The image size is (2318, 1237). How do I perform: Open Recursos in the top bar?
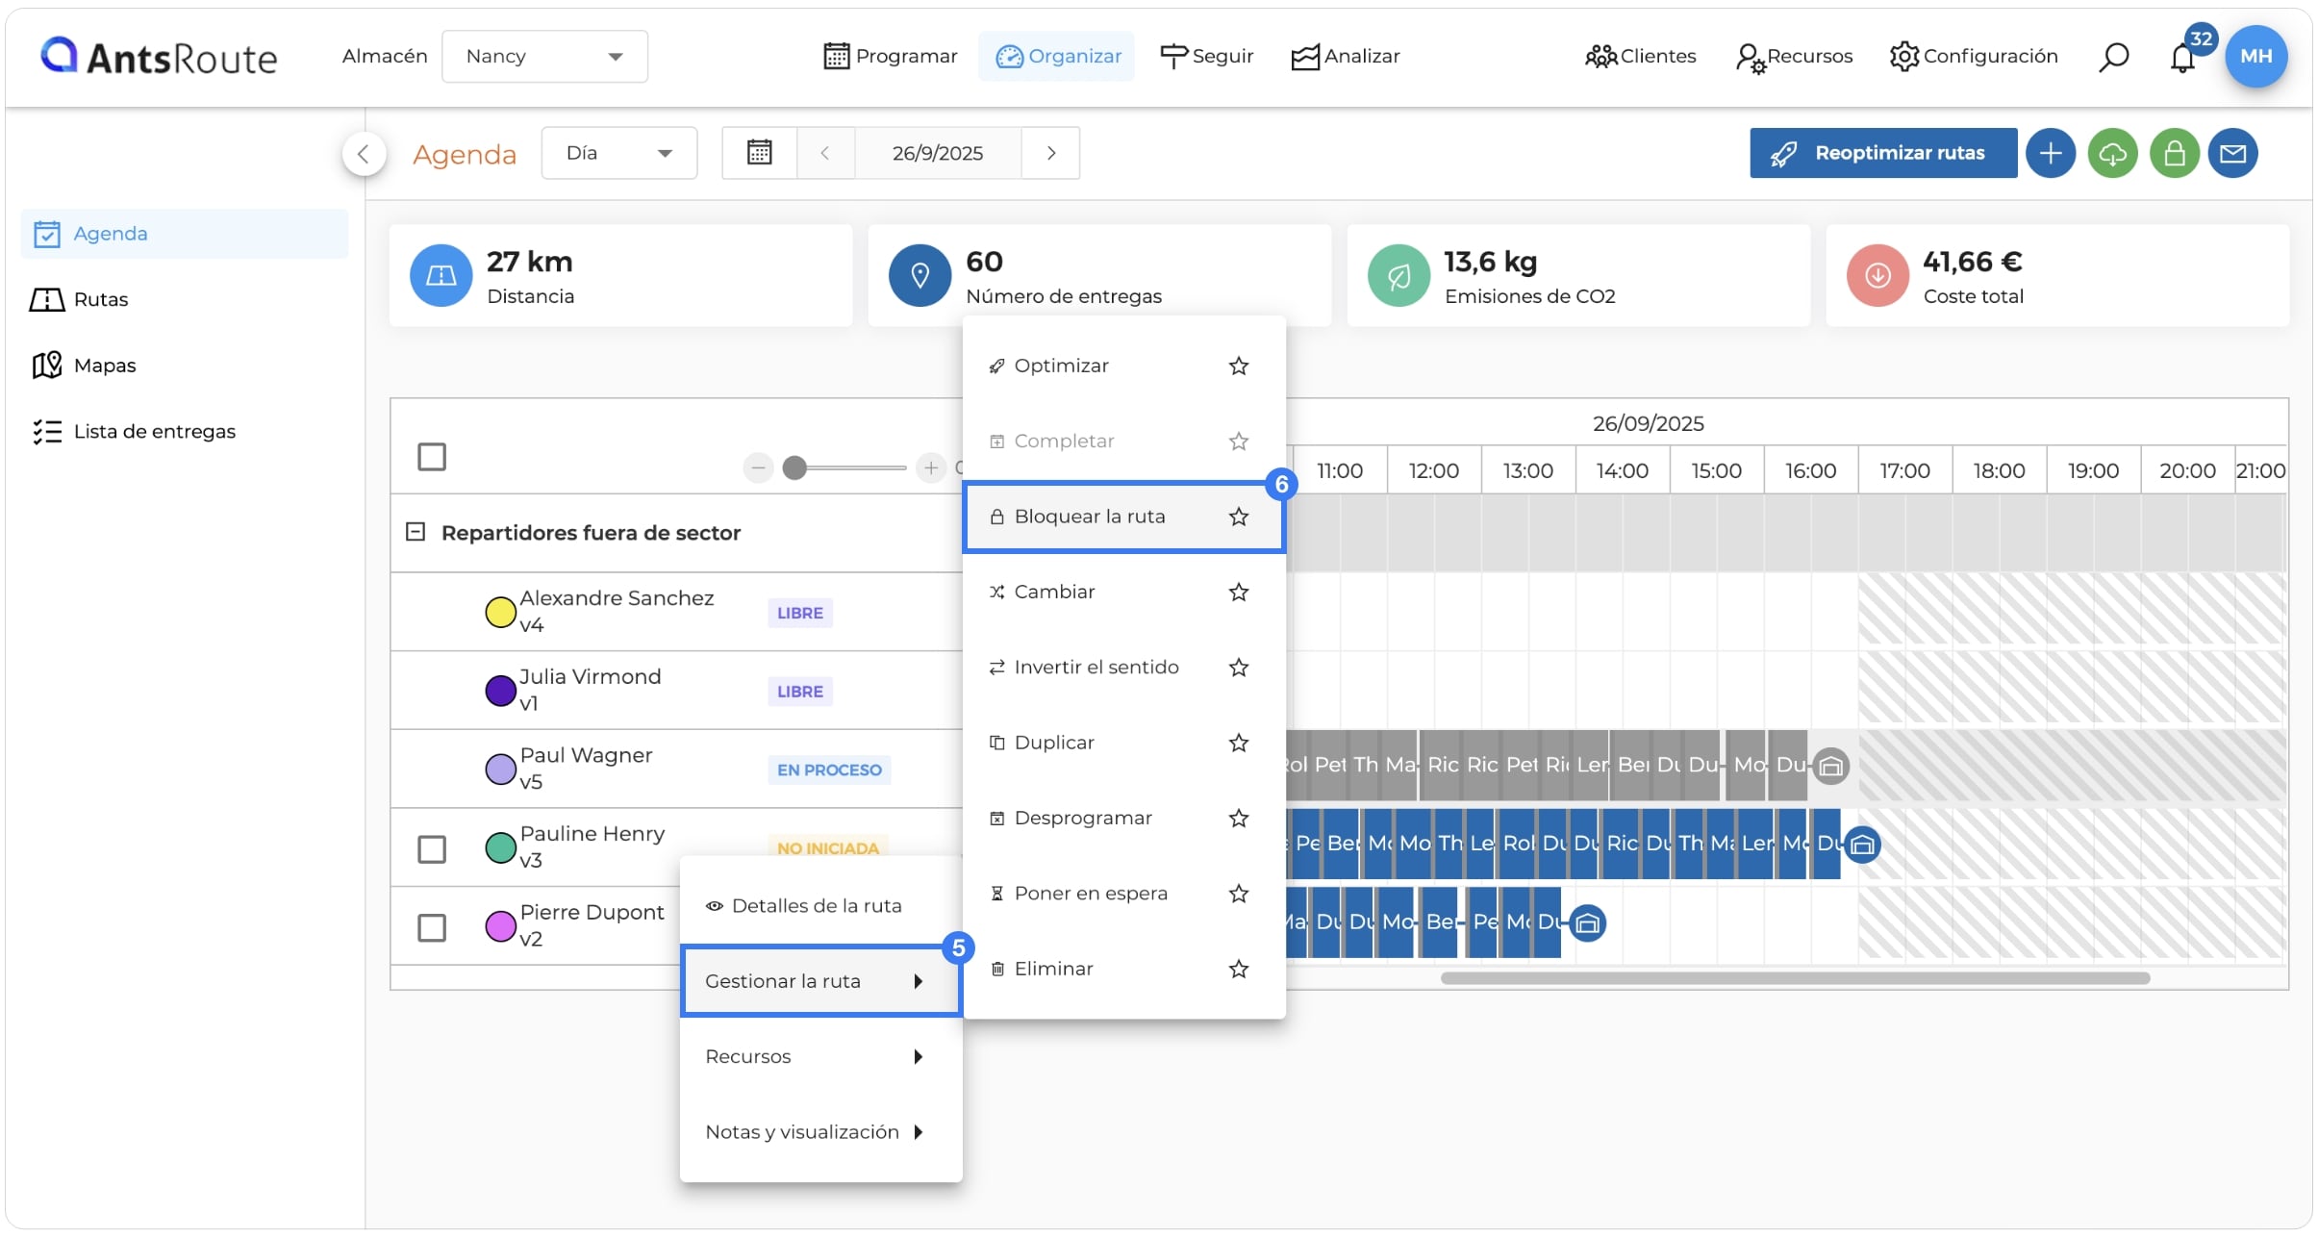click(1794, 57)
